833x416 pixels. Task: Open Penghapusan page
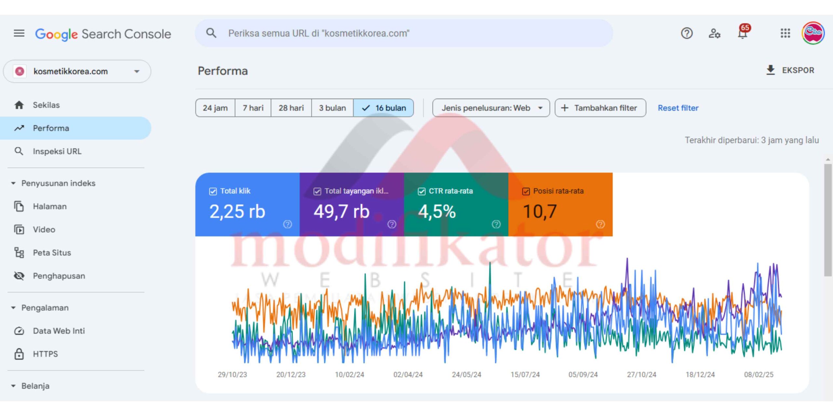pos(75,276)
